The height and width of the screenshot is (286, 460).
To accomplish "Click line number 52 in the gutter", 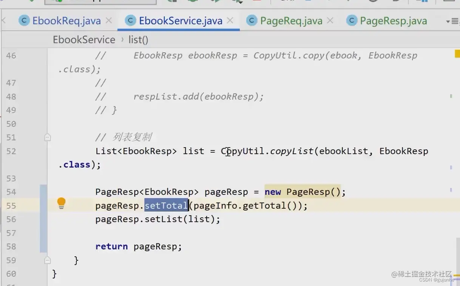I will tap(11, 151).
